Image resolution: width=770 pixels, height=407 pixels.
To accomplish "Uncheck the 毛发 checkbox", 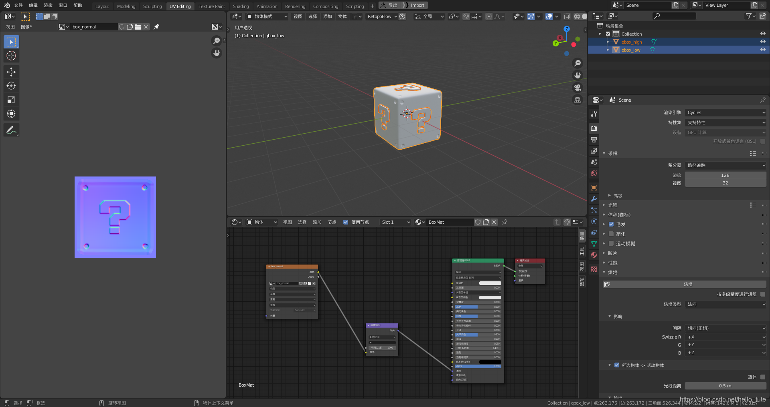I will pyautogui.click(x=611, y=225).
